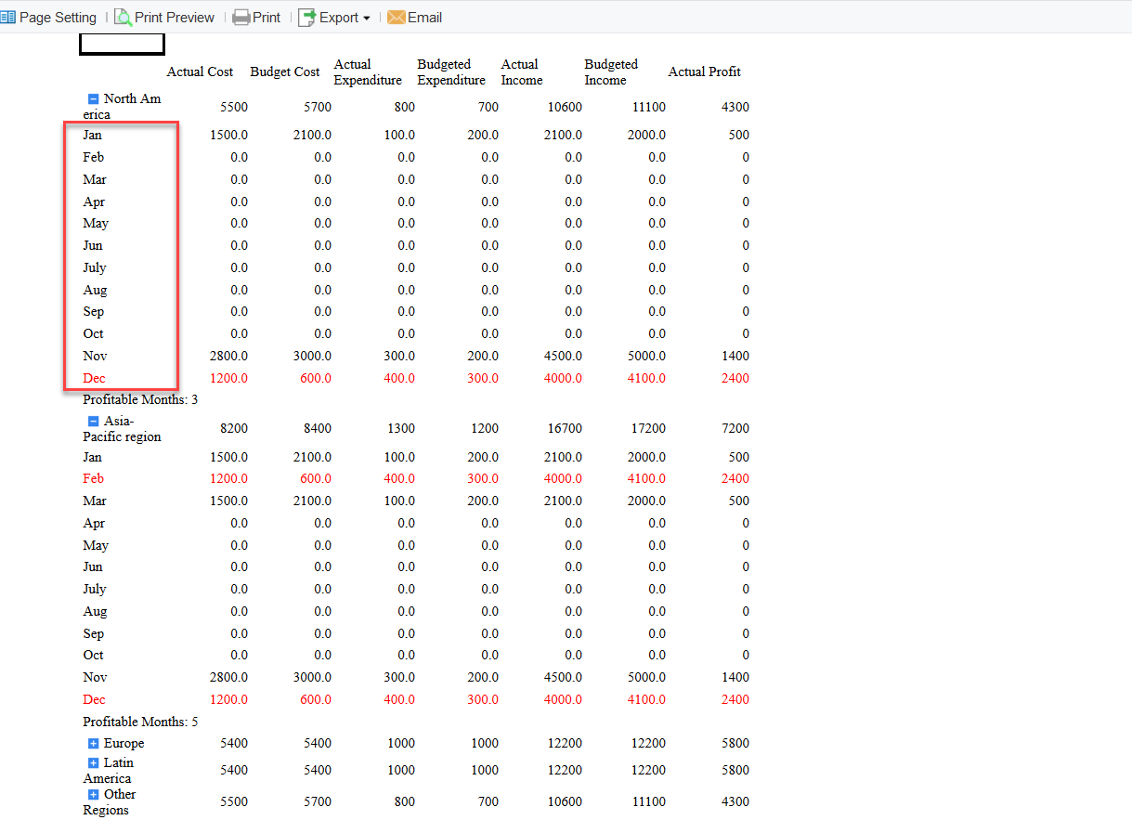The height and width of the screenshot is (820, 1132).
Task: Click 'Profitable Months: 3' text
Action: 140,399
